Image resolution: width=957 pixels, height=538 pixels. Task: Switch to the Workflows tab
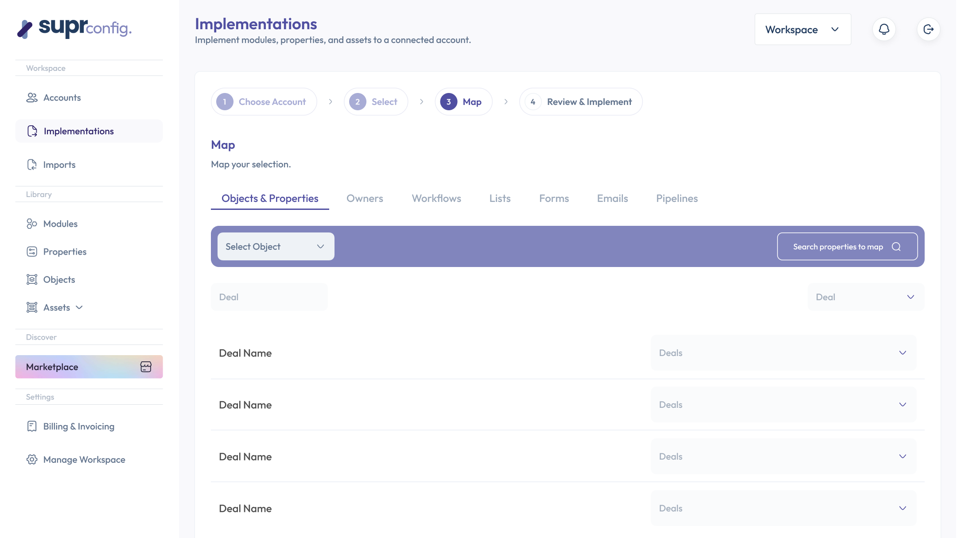pos(436,198)
